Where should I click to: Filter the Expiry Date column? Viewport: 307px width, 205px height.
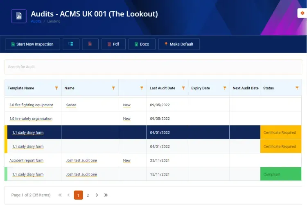pos(225,88)
